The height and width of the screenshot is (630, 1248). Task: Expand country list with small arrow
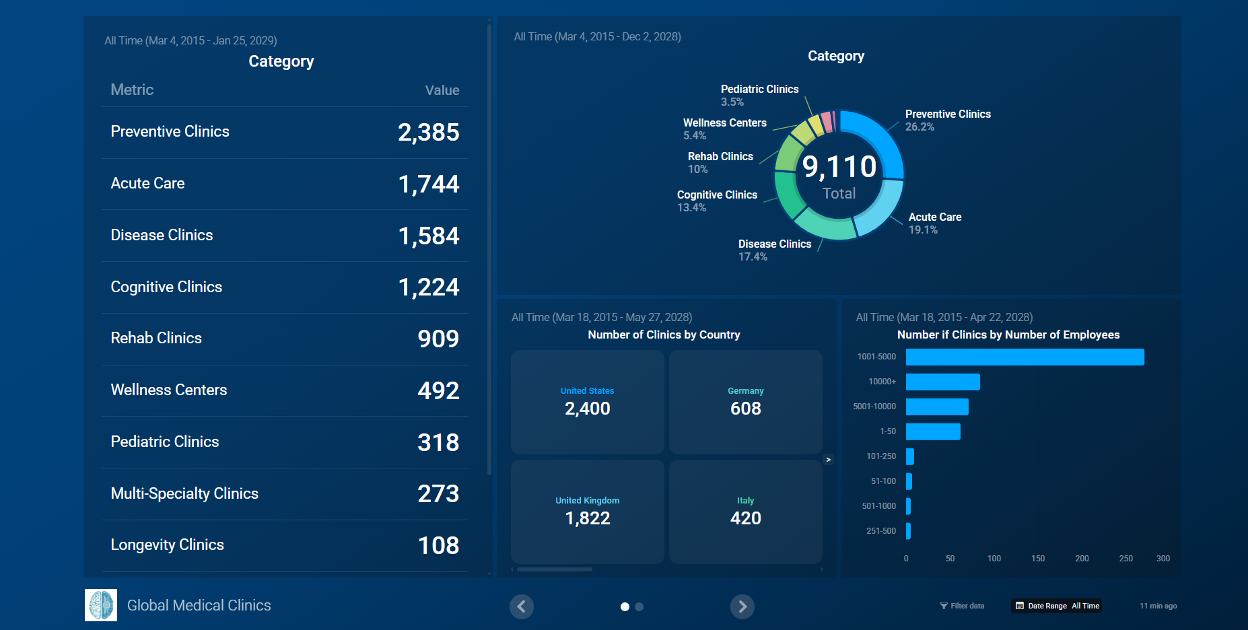tap(828, 460)
